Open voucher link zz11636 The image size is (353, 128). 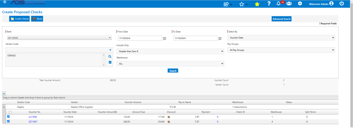click(x=33, y=117)
